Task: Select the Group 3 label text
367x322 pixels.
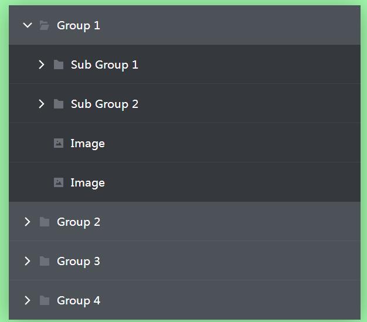Action: point(79,261)
